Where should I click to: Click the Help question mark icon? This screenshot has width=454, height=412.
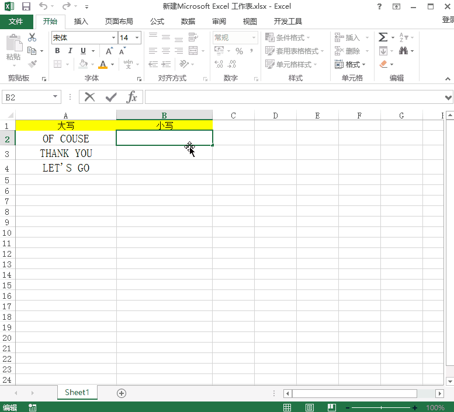pyautogui.click(x=379, y=6)
